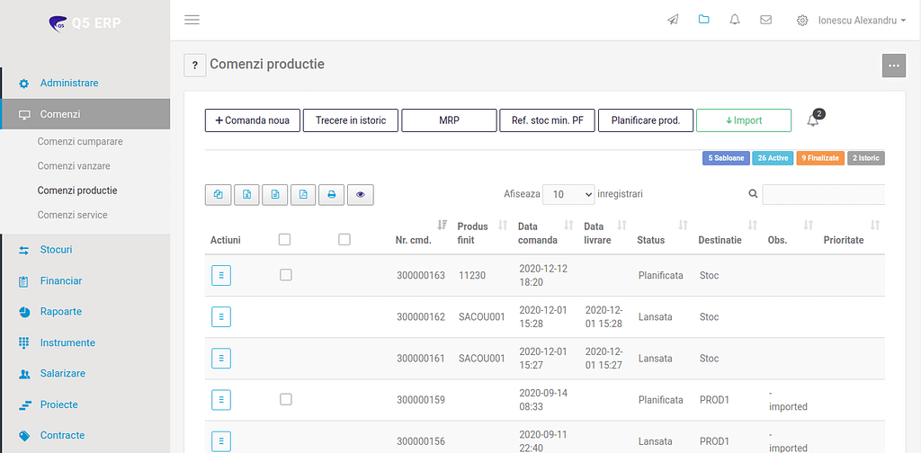Check the second header checkbox
The width and height of the screenshot is (921, 453).
pyautogui.click(x=344, y=239)
